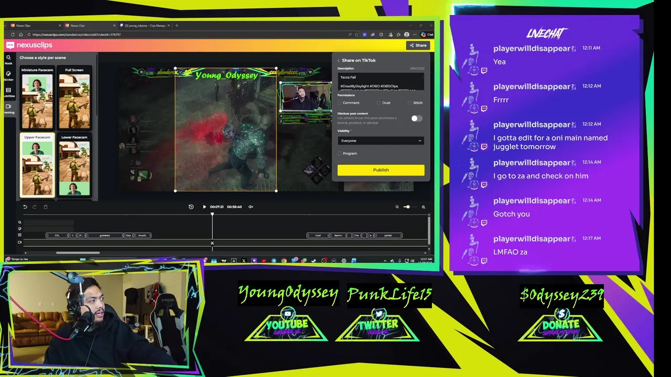Click chat message 'I go to za and check on him'

click(x=540, y=176)
